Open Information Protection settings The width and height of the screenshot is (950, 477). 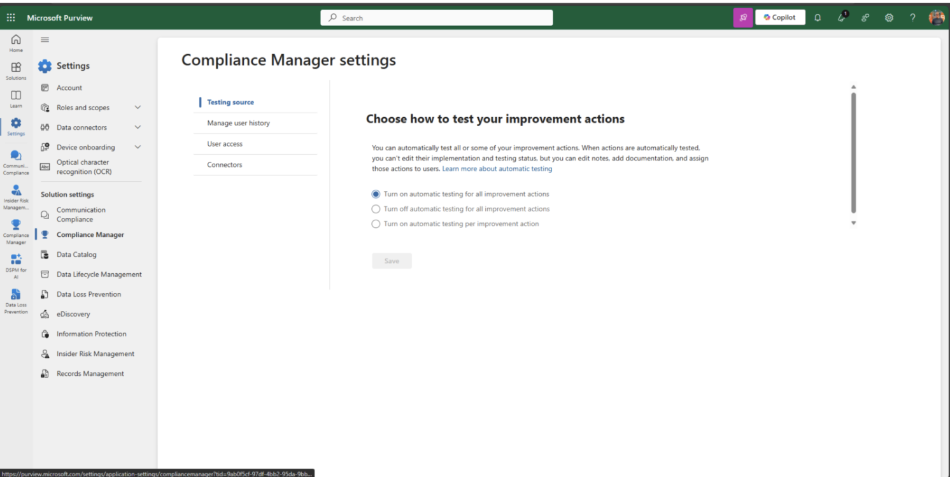pos(90,334)
